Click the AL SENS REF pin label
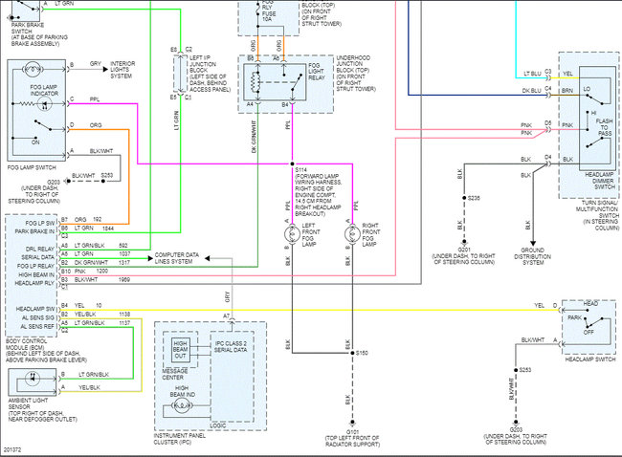The width and height of the screenshot is (622, 457). (37, 327)
